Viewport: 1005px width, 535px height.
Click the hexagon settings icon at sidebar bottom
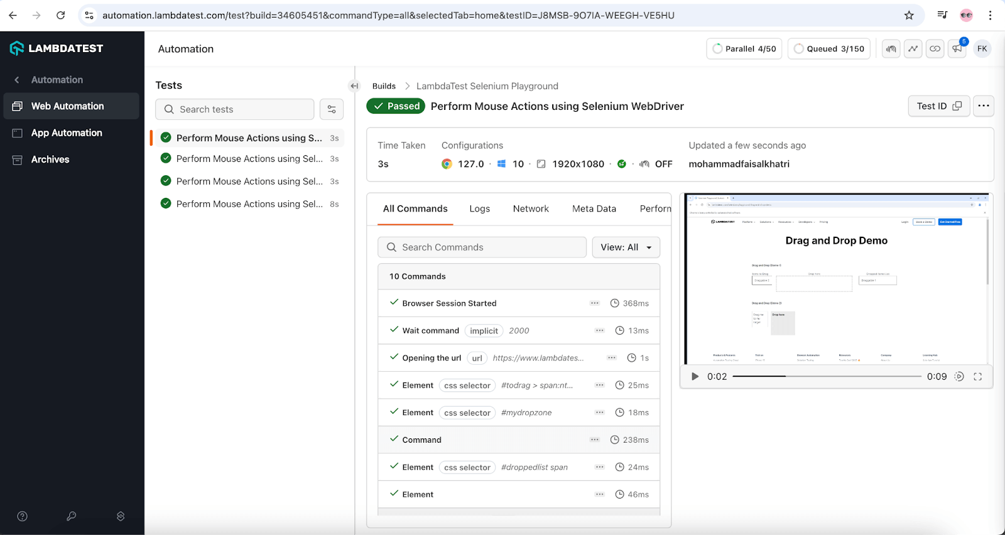tap(121, 516)
